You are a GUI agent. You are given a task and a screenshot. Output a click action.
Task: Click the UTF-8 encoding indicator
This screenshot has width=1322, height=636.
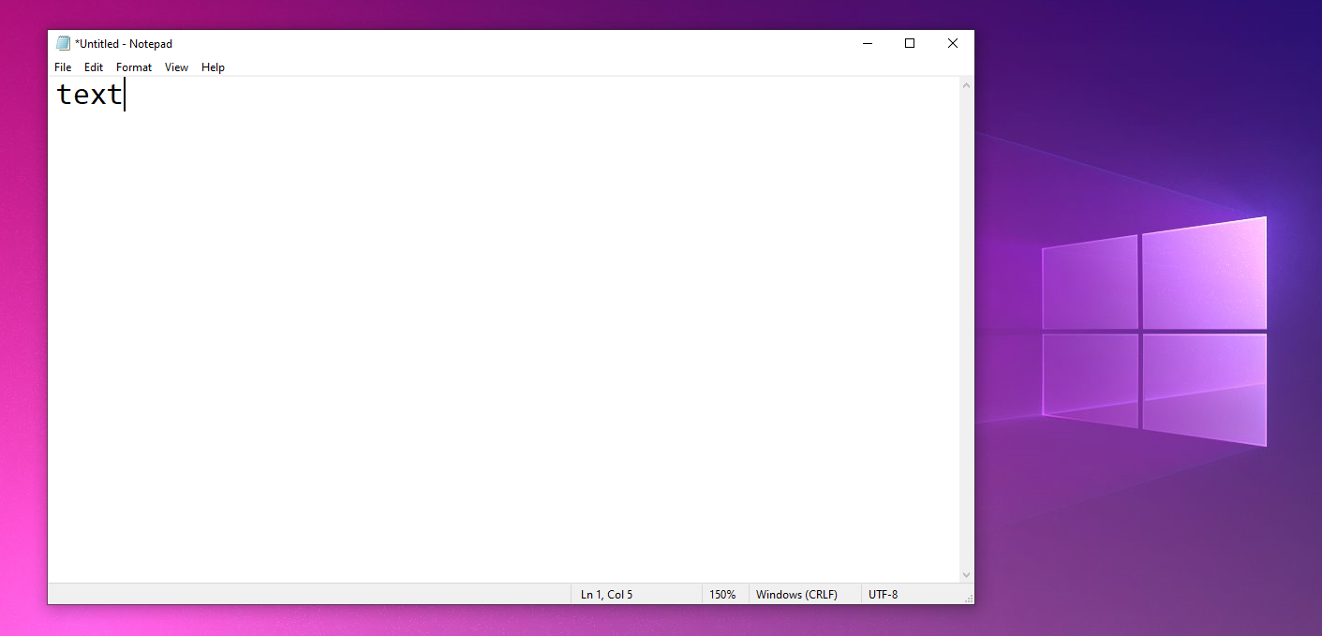click(883, 595)
